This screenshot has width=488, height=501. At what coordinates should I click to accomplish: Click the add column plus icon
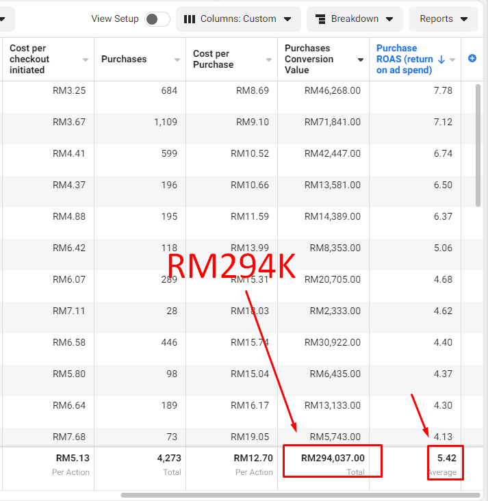tap(472, 58)
